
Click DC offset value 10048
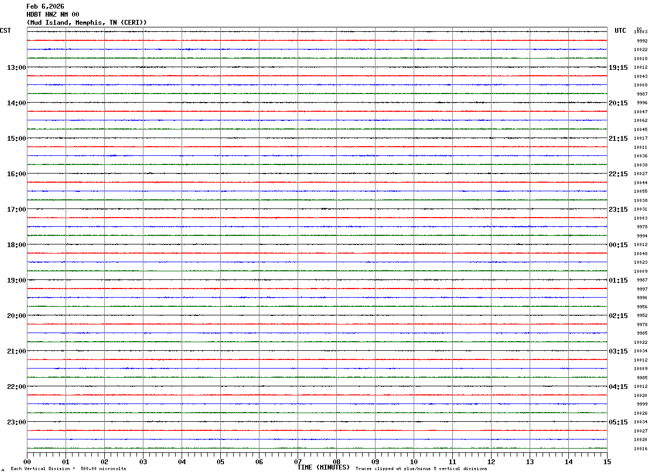point(640,254)
